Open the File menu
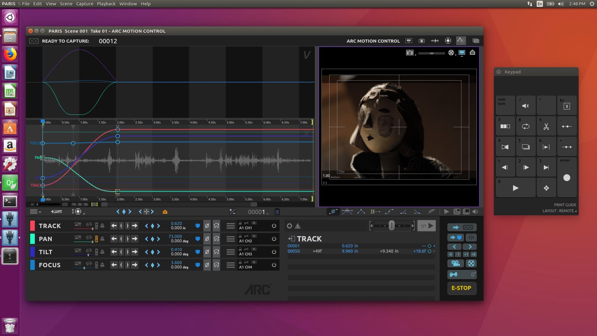The height and width of the screenshot is (336, 597). click(26, 4)
